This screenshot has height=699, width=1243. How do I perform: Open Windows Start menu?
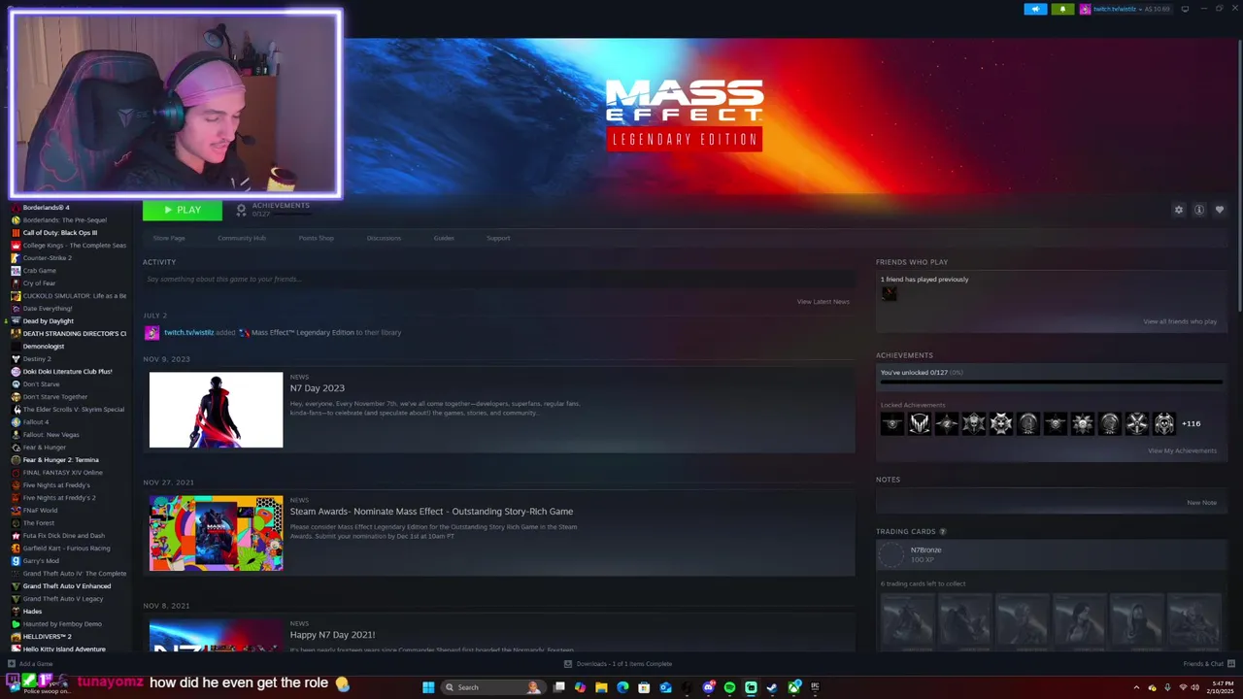(428, 687)
